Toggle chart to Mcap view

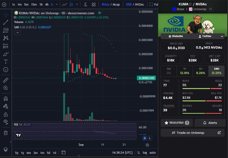[116, 4]
